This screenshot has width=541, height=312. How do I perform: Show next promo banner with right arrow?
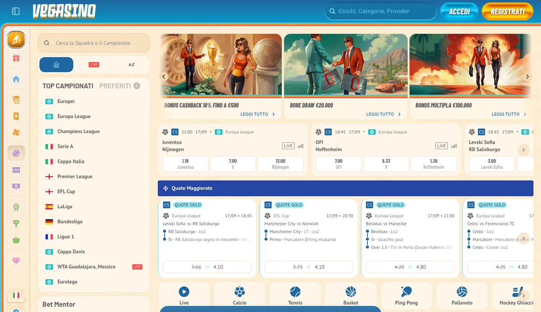[527, 77]
